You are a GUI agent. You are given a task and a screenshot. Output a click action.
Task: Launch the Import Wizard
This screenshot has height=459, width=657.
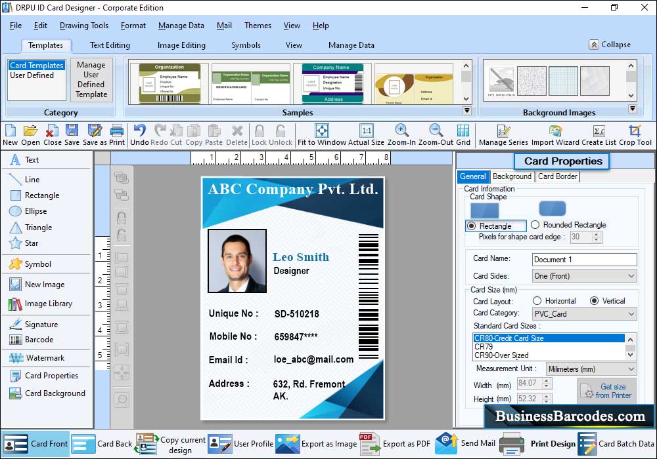coord(555,131)
